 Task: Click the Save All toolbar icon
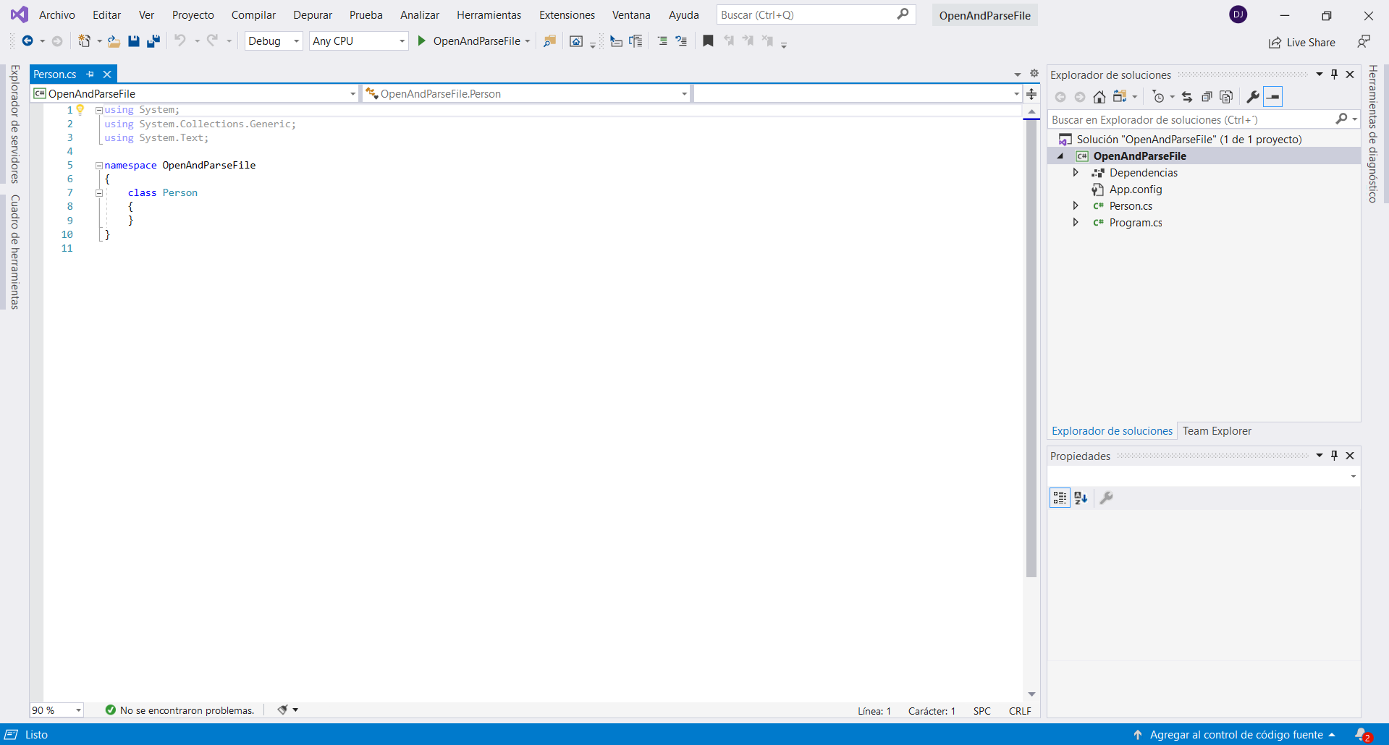coord(153,41)
